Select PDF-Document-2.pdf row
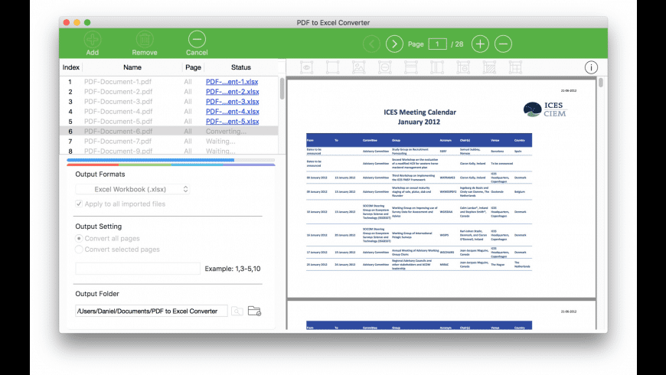This screenshot has height=375, width=666. point(169,91)
